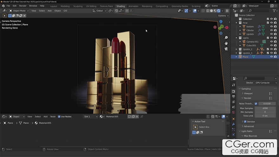The height and width of the screenshot is (157, 279).
Task: Switch to the Compositing workspace tab
Action: tap(162, 6)
